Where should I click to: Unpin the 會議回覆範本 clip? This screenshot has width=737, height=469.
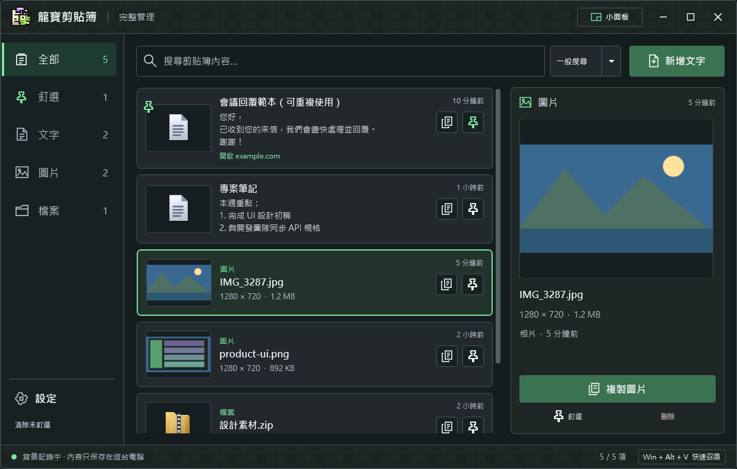(473, 122)
